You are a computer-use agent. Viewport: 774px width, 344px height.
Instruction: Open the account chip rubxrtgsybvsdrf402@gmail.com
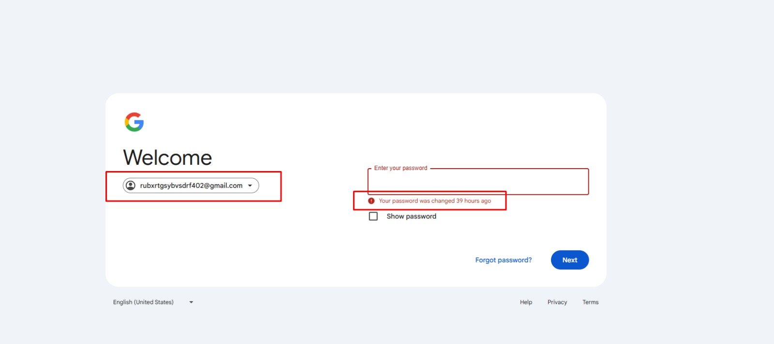click(191, 186)
